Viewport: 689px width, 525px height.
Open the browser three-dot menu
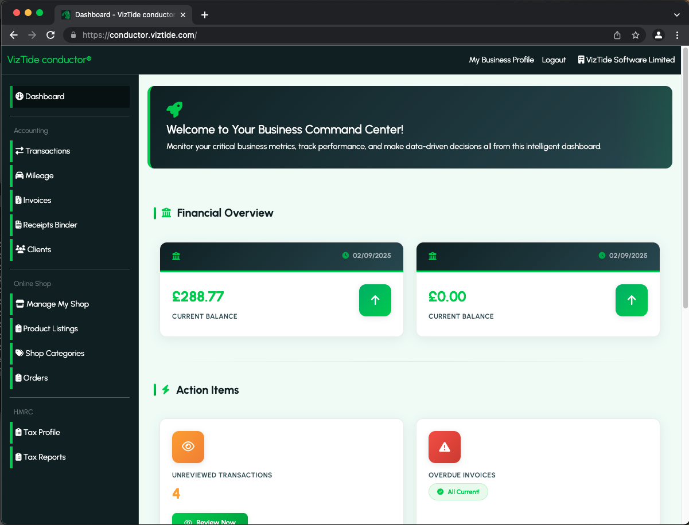(x=678, y=35)
